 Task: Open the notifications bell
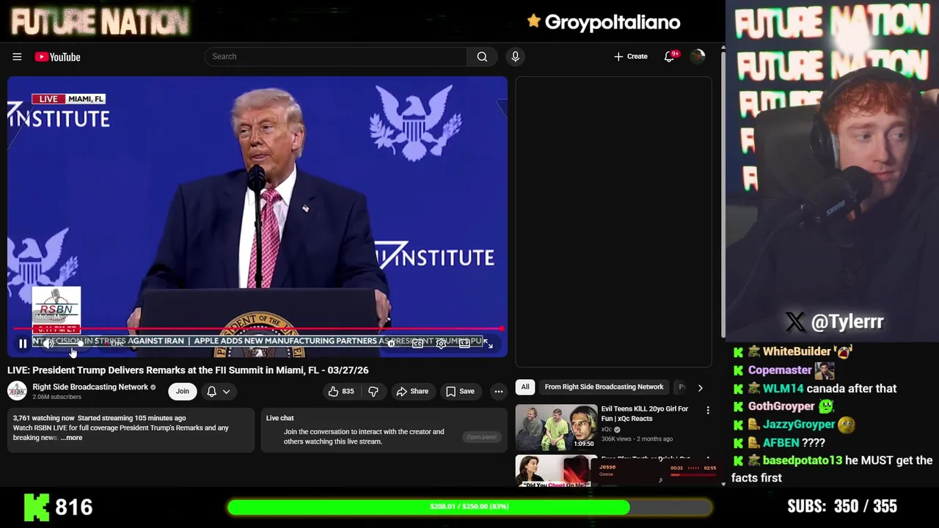coord(670,56)
